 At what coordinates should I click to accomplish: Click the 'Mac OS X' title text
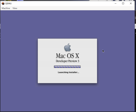pyautogui.click(x=67, y=56)
